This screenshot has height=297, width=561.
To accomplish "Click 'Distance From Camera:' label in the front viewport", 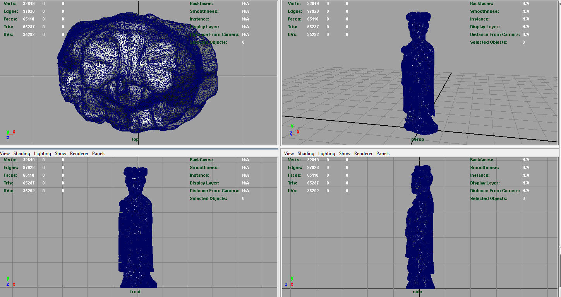I will 214,191.
